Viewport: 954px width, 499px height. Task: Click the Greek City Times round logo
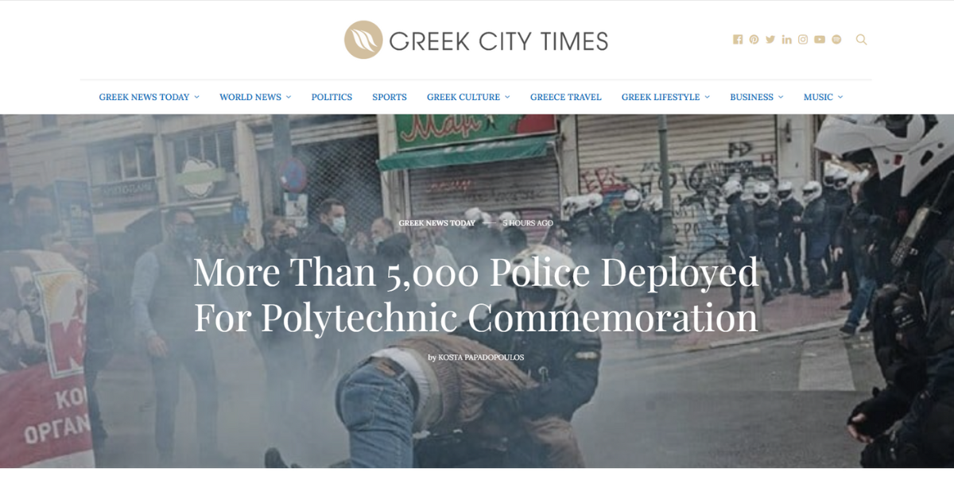[x=363, y=40]
